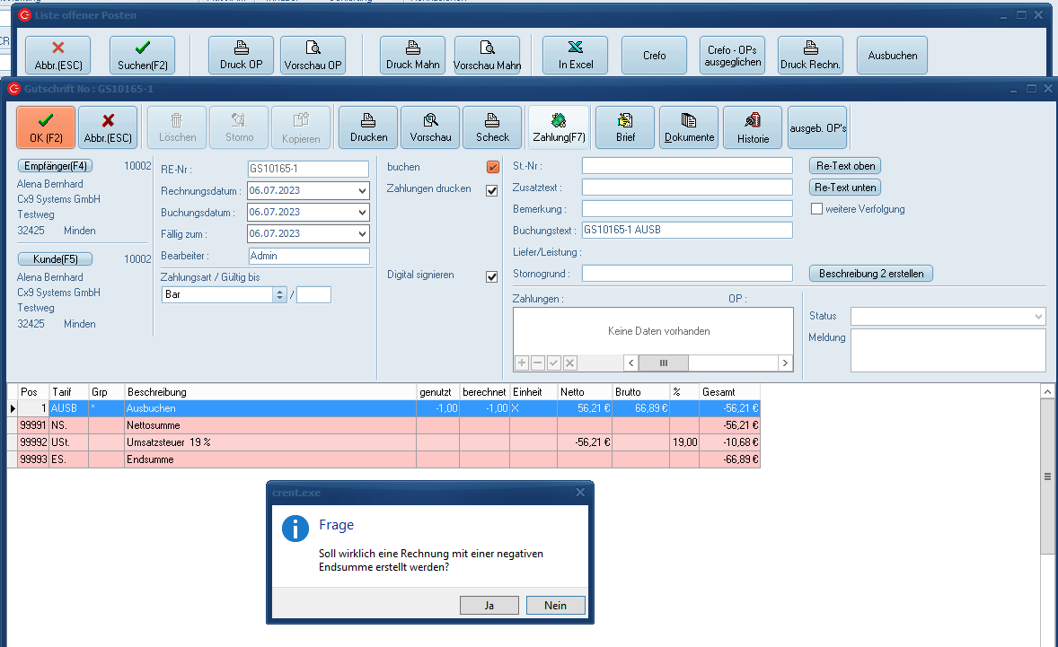
Task: Open the Historie view
Action: pyautogui.click(x=753, y=127)
